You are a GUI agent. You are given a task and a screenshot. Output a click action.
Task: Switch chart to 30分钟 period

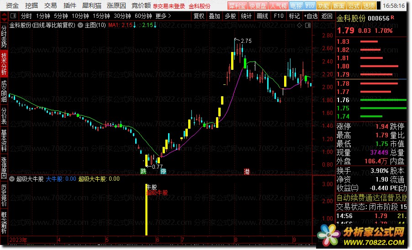click(122, 16)
